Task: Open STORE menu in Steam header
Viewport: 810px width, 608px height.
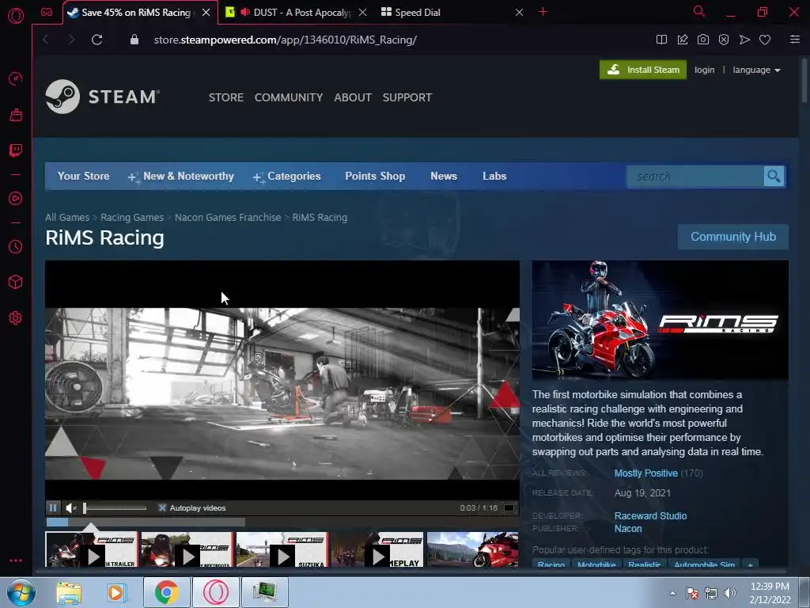Action: coord(225,97)
